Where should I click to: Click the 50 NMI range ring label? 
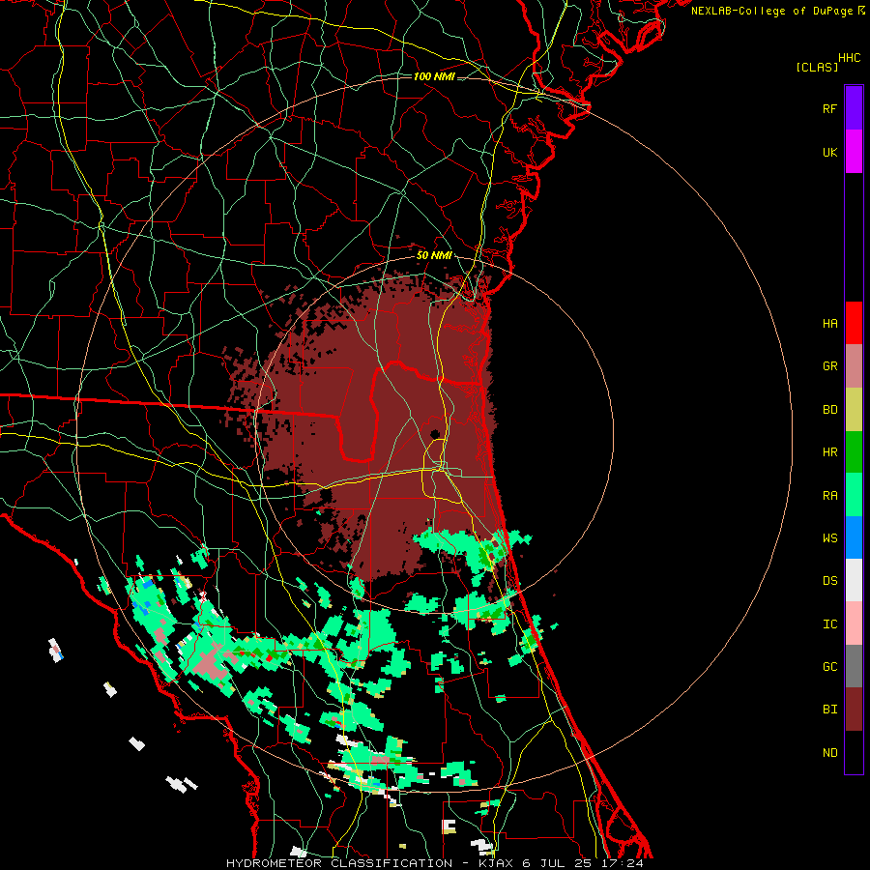pyautogui.click(x=434, y=255)
